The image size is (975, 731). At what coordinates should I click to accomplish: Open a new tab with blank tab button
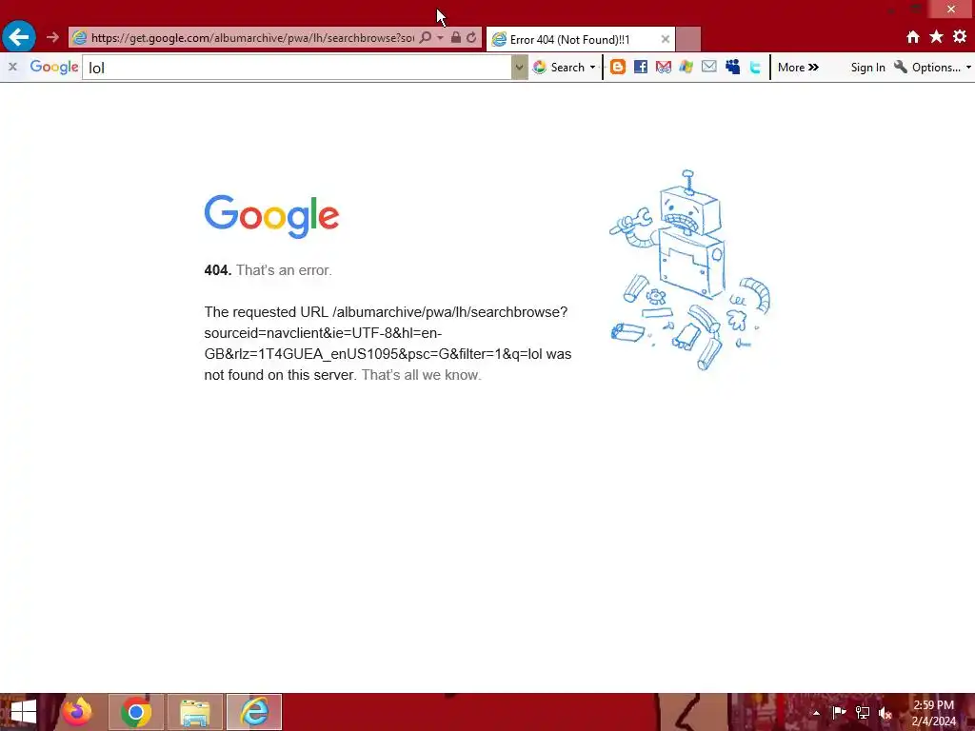coord(687,40)
